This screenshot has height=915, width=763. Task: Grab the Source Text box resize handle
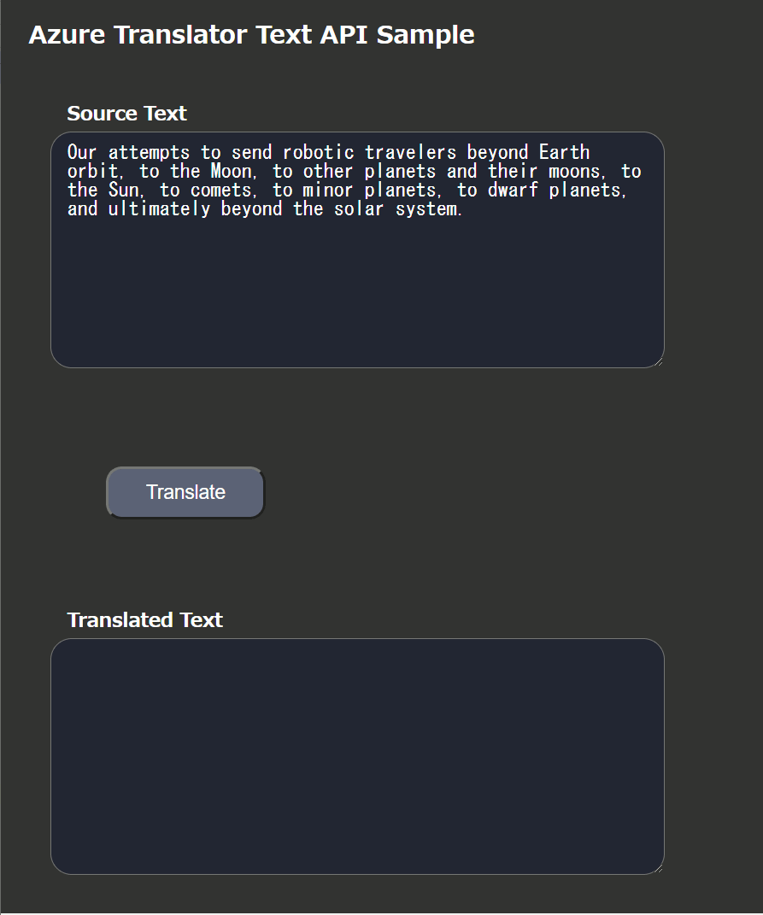658,362
